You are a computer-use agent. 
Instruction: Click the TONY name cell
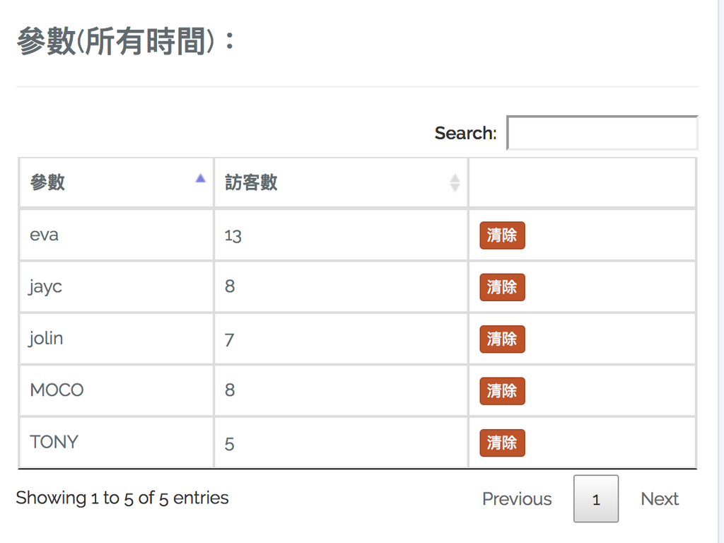click(x=54, y=442)
